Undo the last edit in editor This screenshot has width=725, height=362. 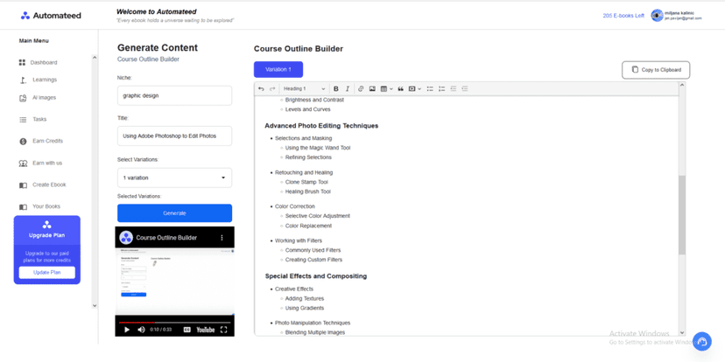click(x=261, y=88)
